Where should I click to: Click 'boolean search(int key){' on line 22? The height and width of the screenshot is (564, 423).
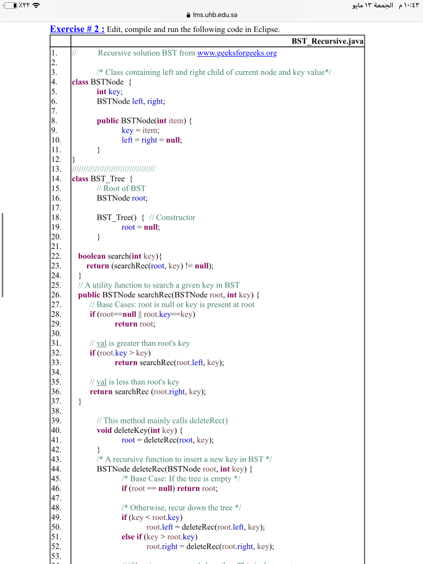(x=120, y=256)
